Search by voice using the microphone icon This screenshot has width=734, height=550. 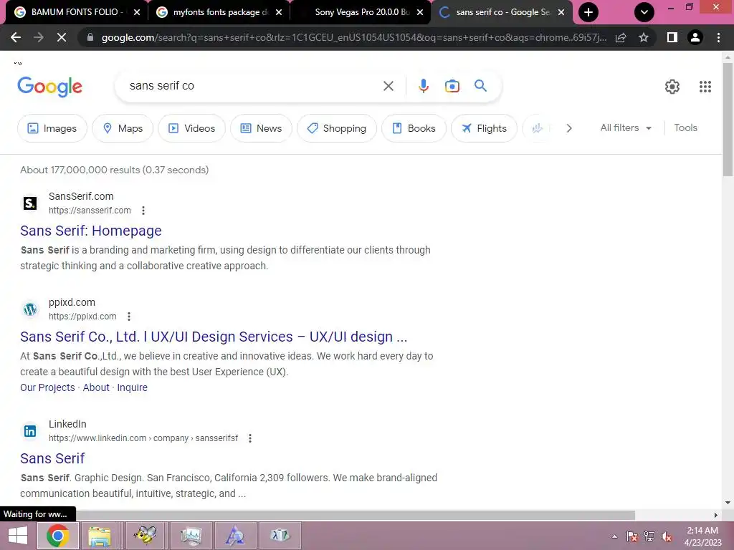click(x=424, y=86)
